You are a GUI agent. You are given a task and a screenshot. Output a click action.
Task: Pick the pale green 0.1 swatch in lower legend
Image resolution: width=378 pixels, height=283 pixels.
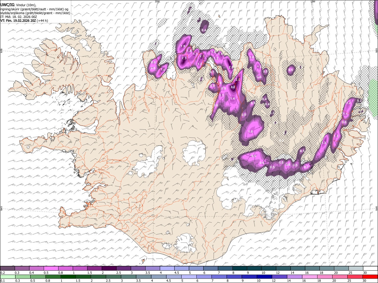[8, 277]
